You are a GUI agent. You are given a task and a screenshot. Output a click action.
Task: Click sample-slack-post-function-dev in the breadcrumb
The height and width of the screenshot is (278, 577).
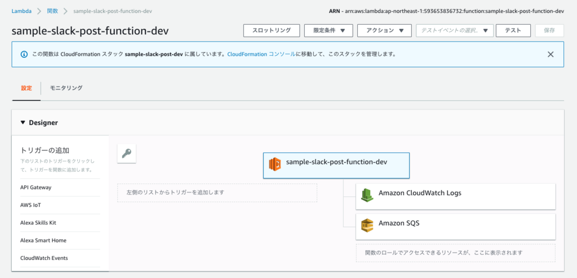click(113, 11)
